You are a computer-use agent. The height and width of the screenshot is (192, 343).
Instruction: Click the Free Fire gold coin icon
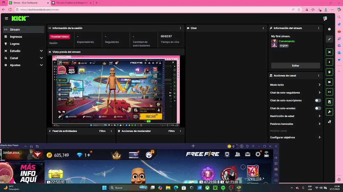[49, 155]
